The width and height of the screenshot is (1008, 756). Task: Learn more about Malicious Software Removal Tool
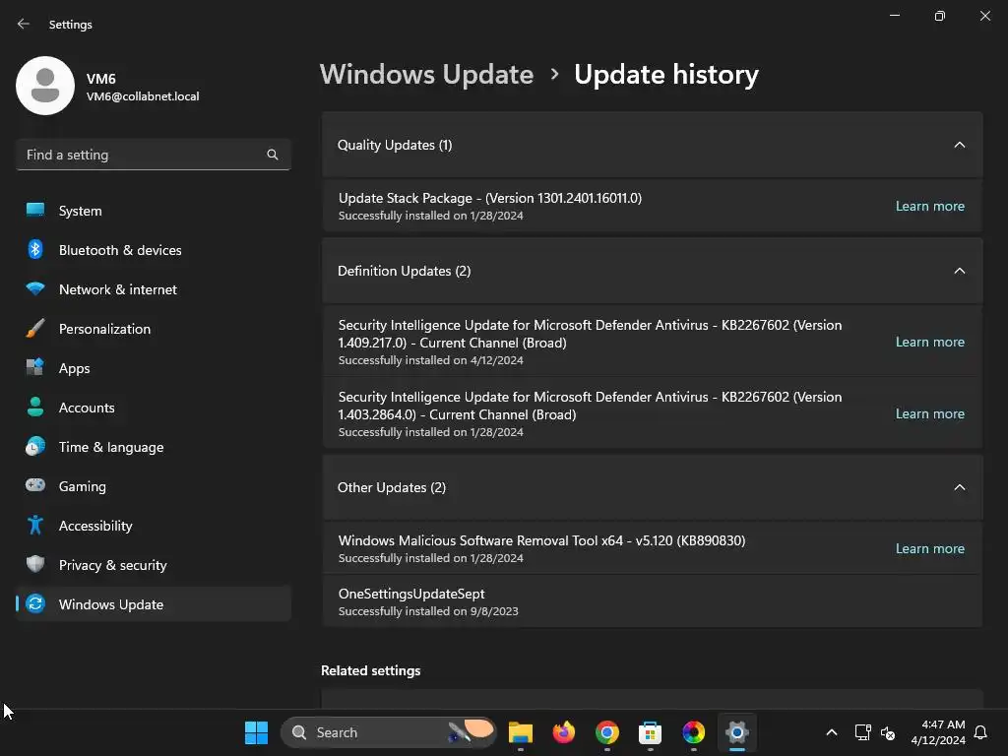(x=929, y=548)
